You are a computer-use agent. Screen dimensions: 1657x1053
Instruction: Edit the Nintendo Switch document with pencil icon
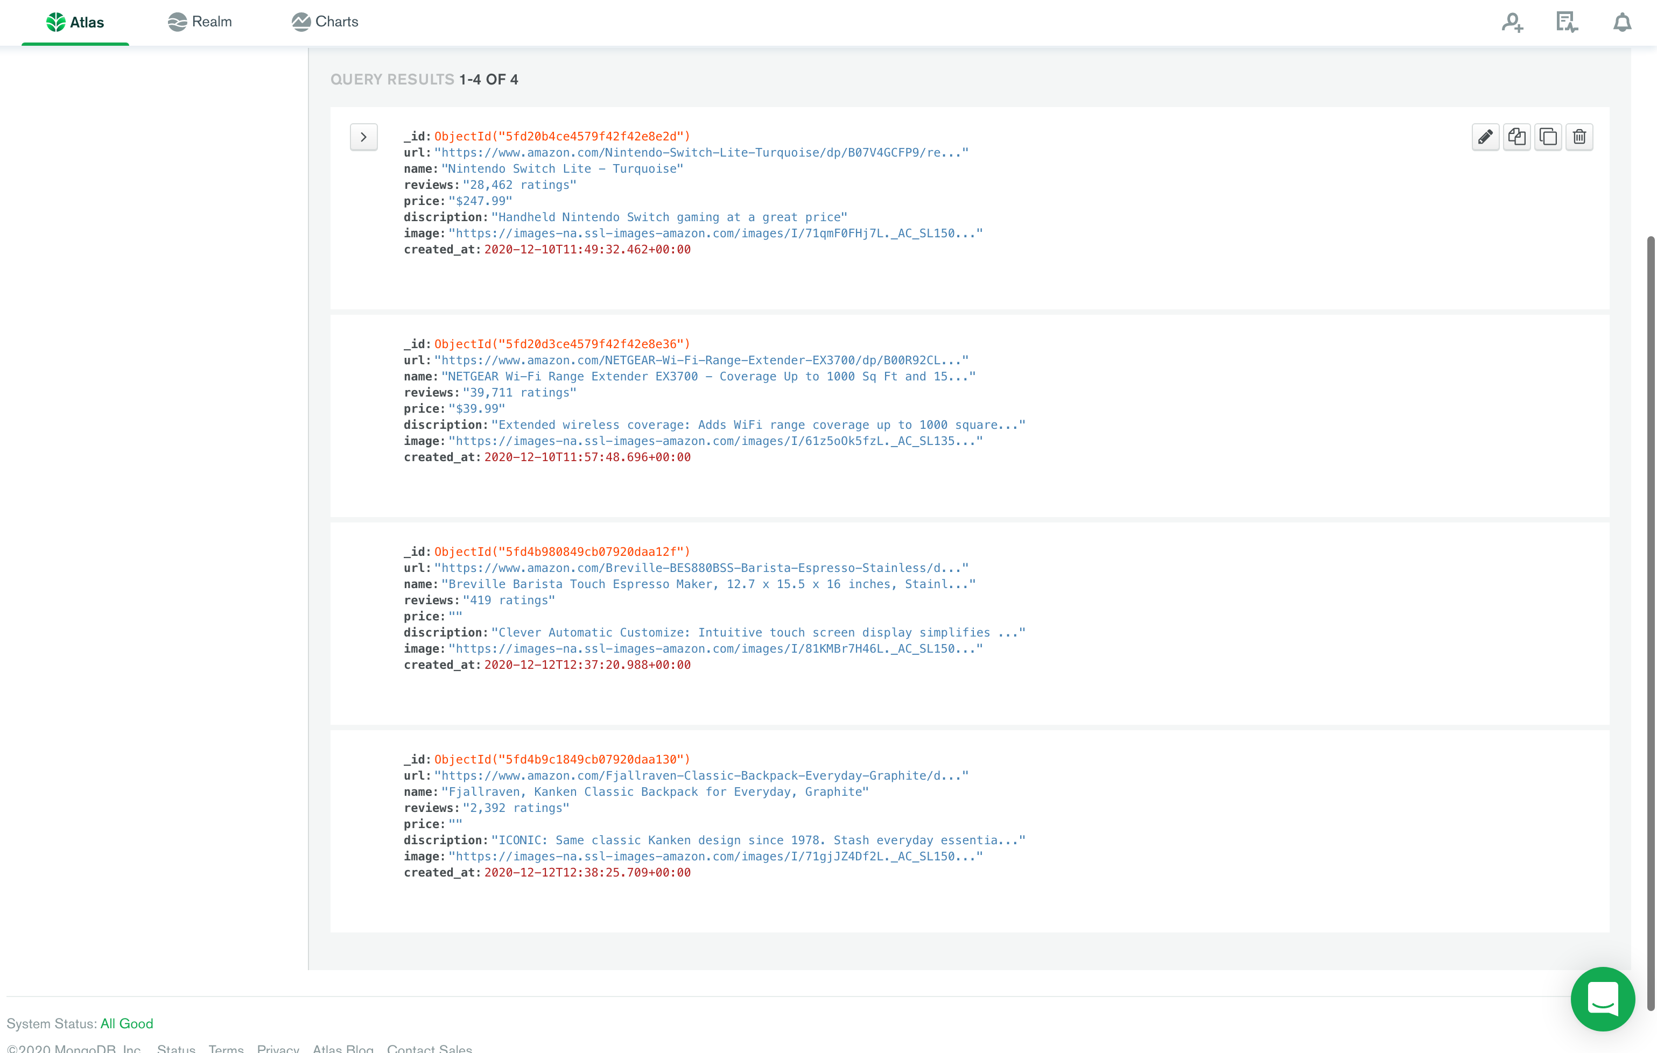1485,137
